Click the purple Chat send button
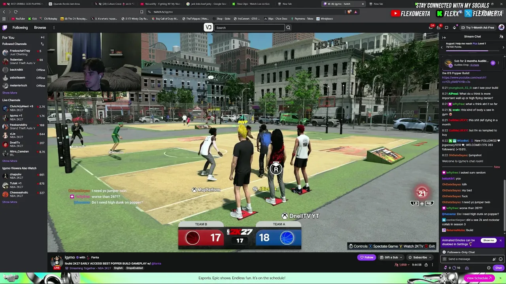The height and width of the screenshot is (284, 506). pyautogui.click(x=498, y=268)
